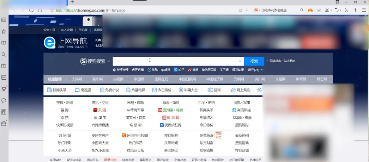Select the 电视剧 category tab
The height and width of the screenshot is (162, 369).
tap(83, 90)
